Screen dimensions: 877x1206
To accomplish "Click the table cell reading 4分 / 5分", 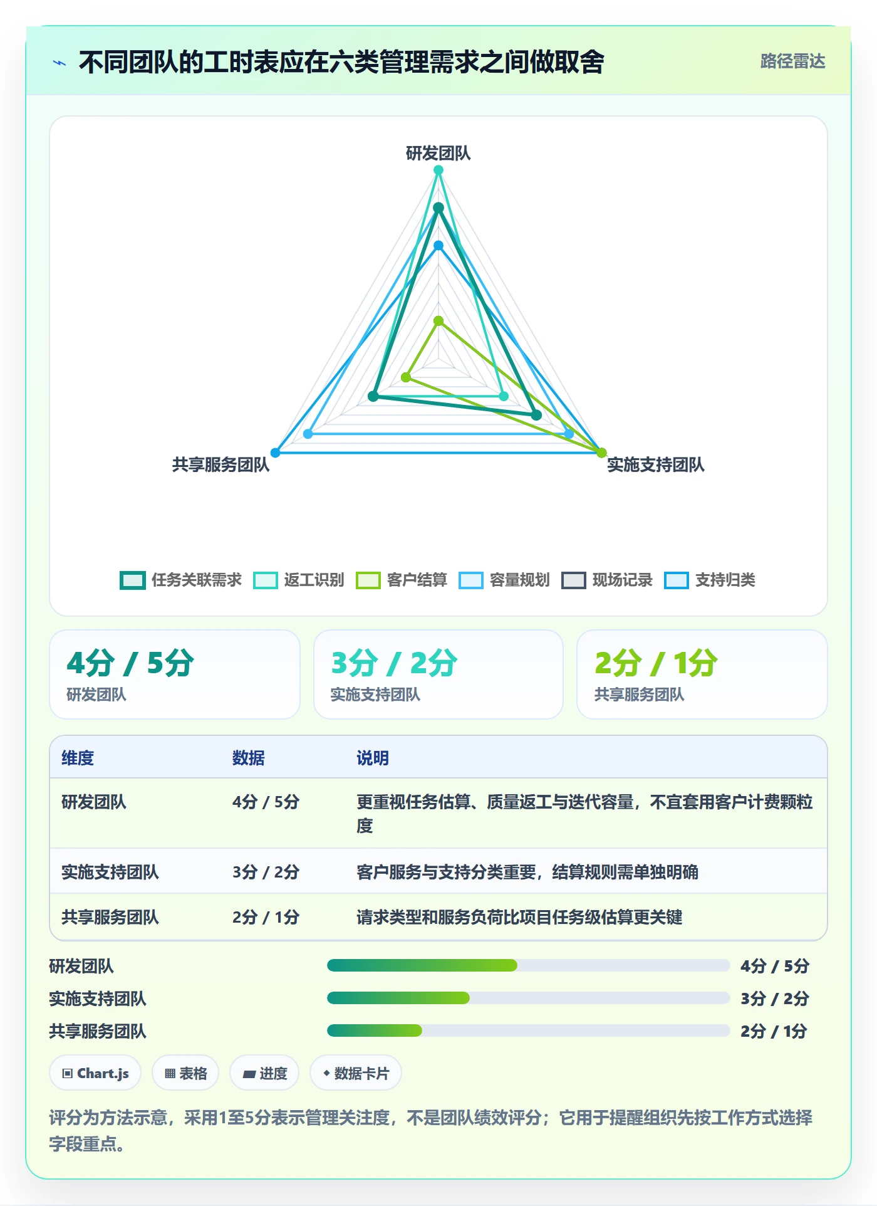I will 266,802.
